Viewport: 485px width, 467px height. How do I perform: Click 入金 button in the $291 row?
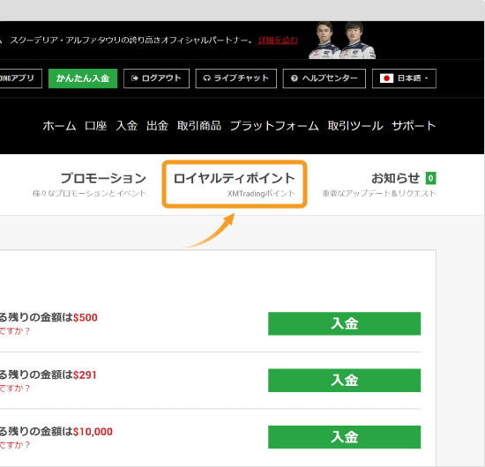[344, 380]
